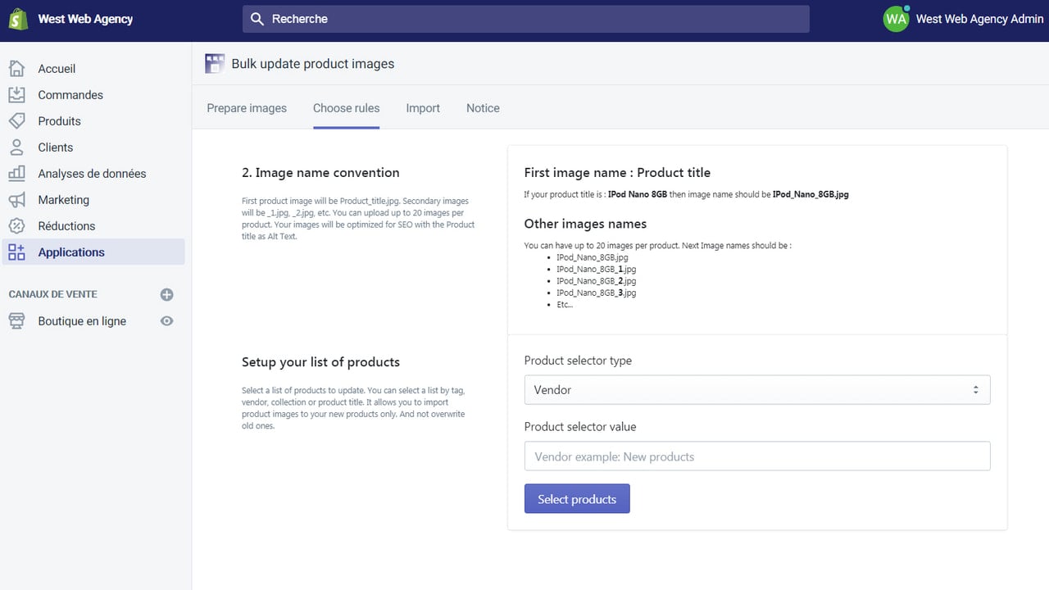Click the Analyses de données chart icon
Viewport: 1049px width, 590px height.
click(x=16, y=173)
